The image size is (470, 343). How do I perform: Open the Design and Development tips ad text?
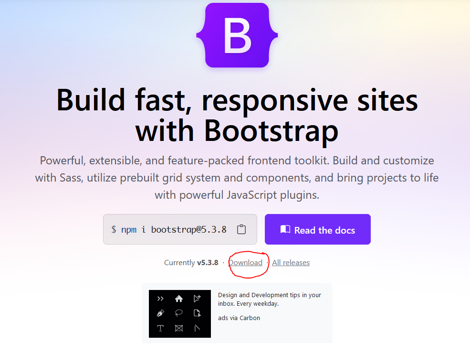[269, 299]
